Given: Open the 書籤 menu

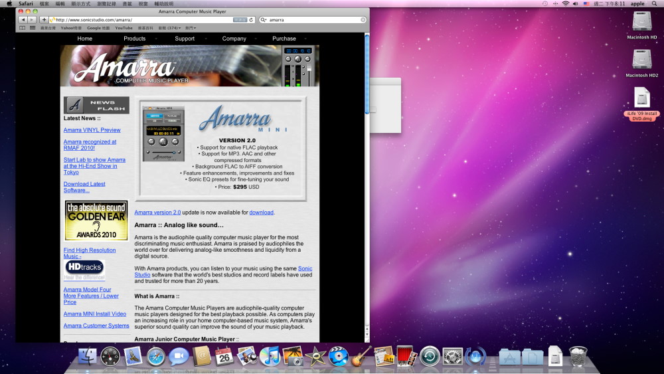Looking at the screenshot, I should click(127, 3).
